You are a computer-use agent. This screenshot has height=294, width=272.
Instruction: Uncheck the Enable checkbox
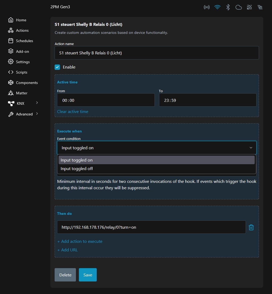point(57,67)
